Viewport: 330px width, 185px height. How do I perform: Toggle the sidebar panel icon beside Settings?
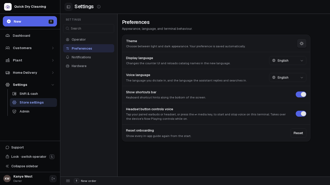(x=69, y=7)
